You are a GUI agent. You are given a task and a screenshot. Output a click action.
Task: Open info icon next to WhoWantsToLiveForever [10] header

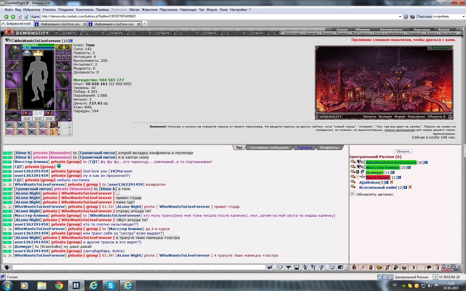tap(71, 41)
